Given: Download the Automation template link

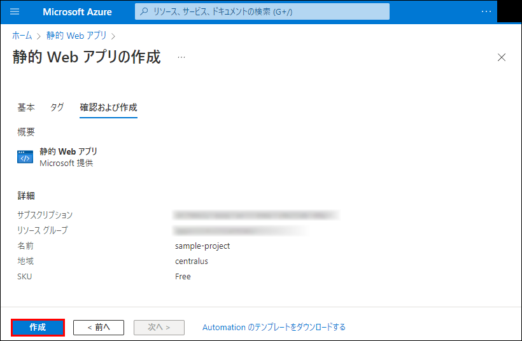Looking at the screenshot, I should pyautogui.click(x=274, y=328).
